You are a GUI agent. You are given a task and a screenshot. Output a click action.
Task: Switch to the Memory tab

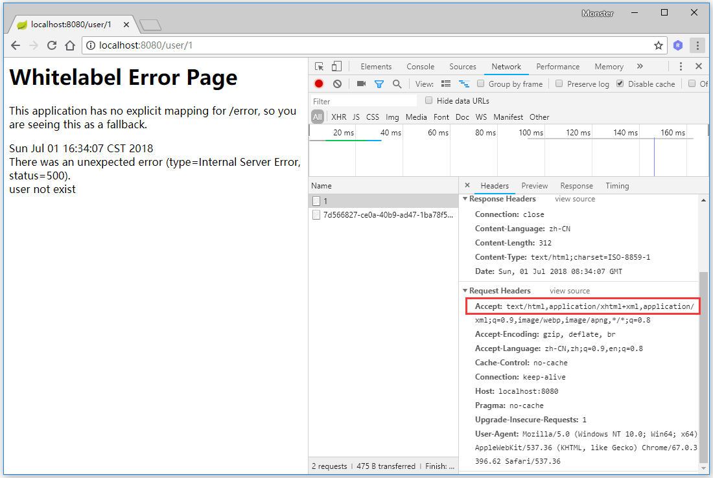click(x=609, y=66)
